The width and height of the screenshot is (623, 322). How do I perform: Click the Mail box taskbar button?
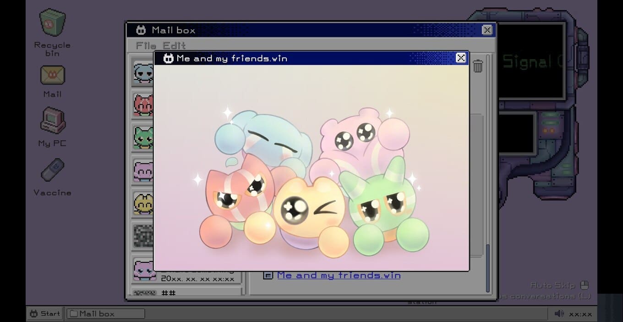(106, 314)
